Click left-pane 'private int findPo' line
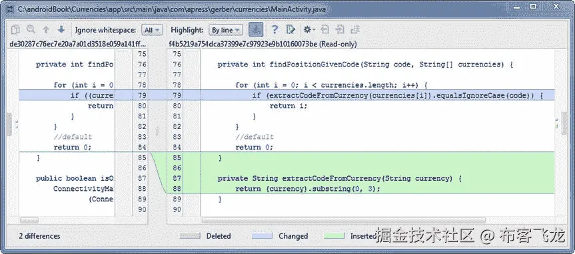This screenshot has width=575, height=254. (x=75, y=64)
